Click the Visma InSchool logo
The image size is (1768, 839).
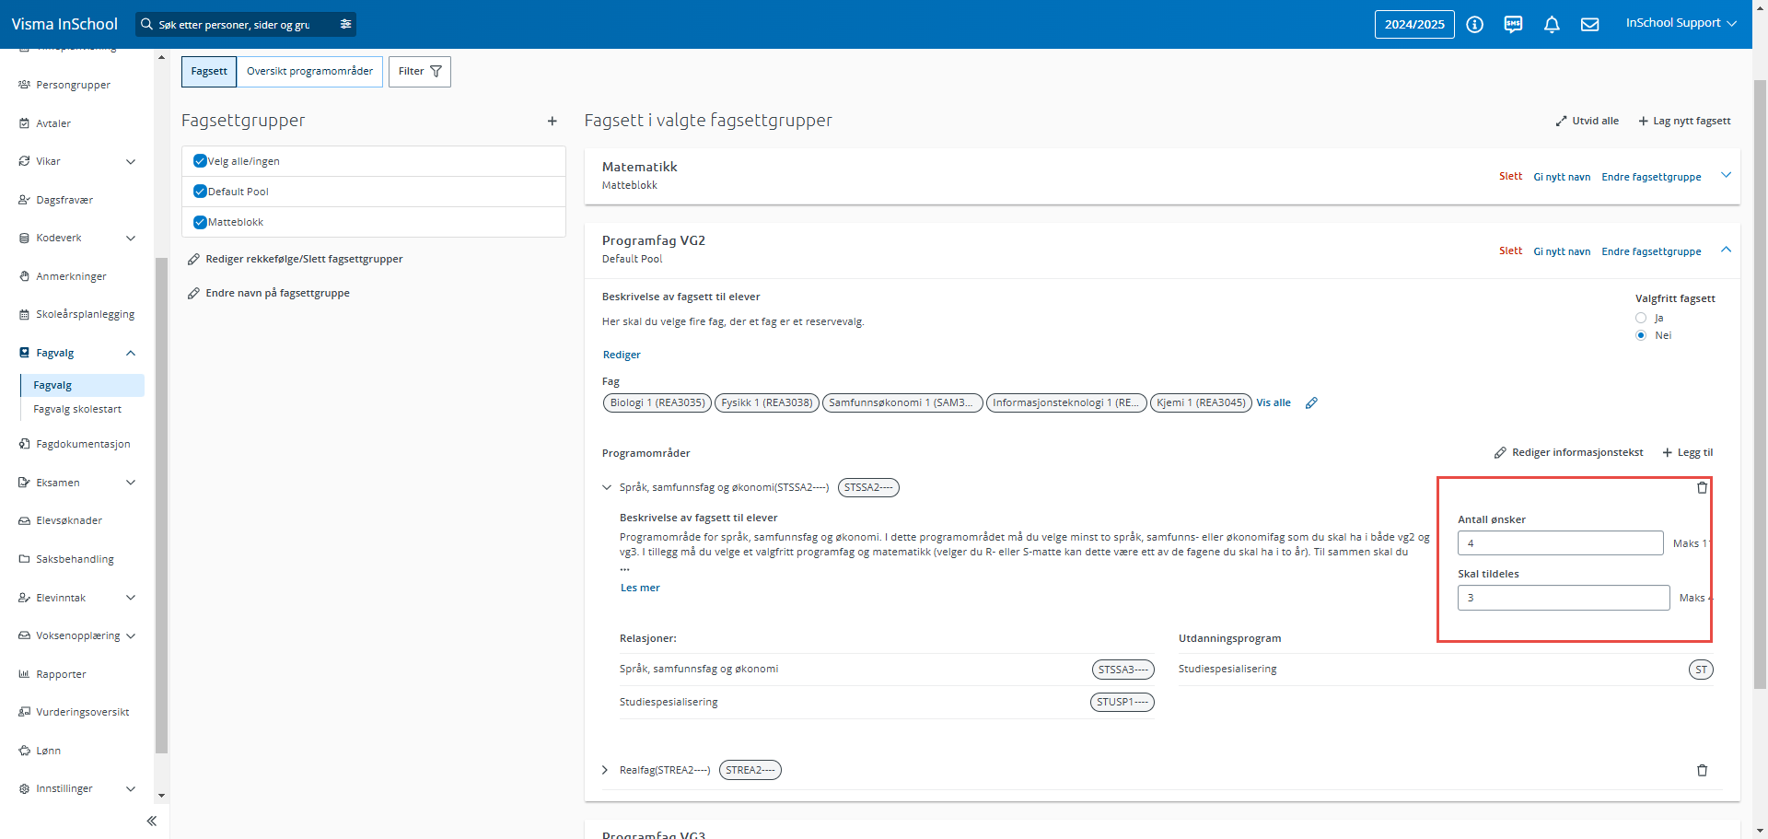[x=64, y=24]
